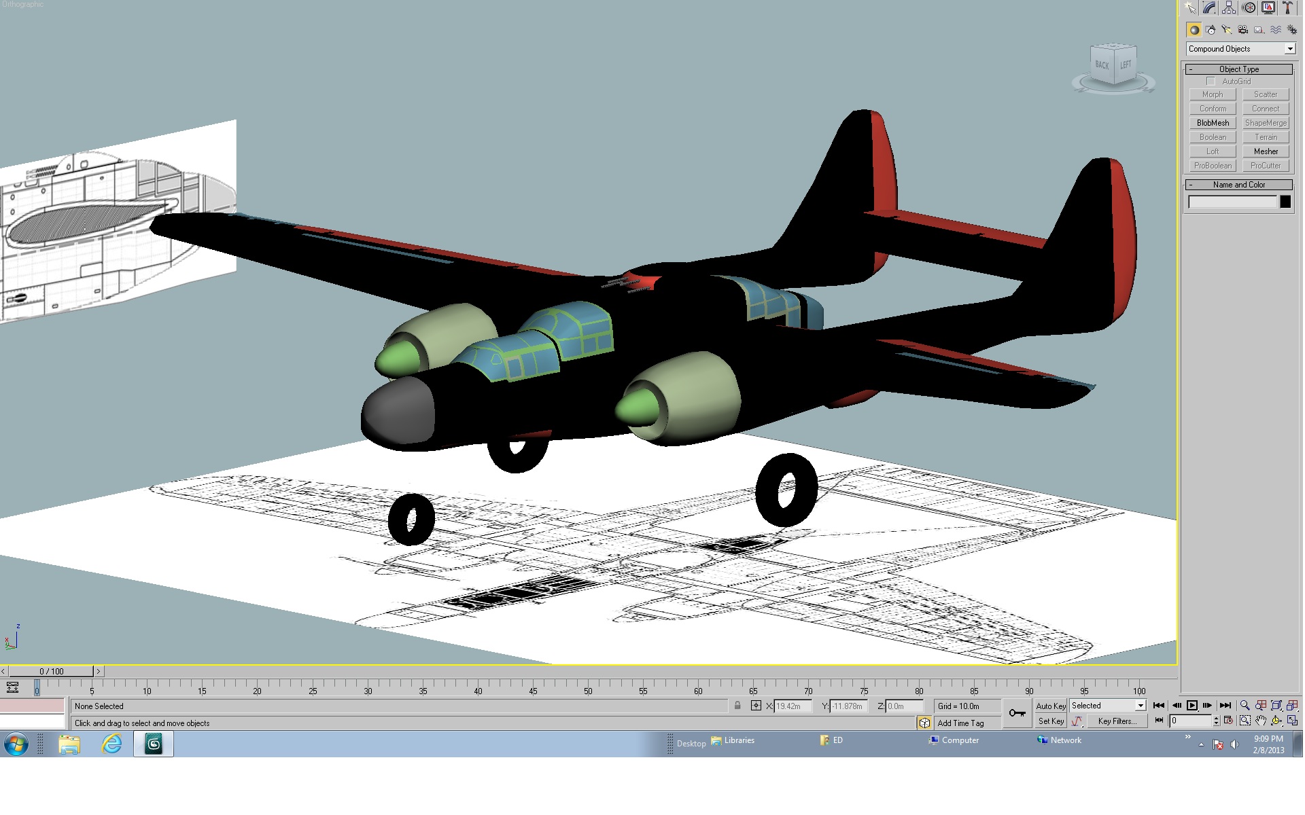Play the animation

(x=1191, y=706)
